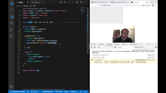This screenshot has width=166, height=93.
Task: Click the data symbol breadcrumb
Action: click(x=34, y=6)
